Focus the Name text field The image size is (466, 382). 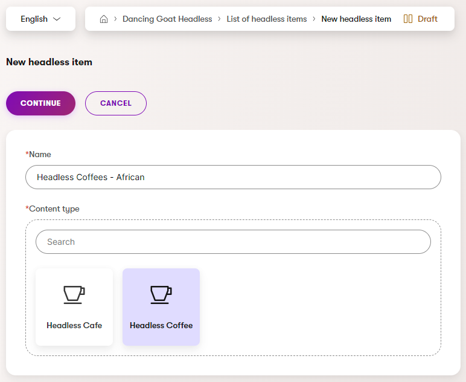(233, 177)
